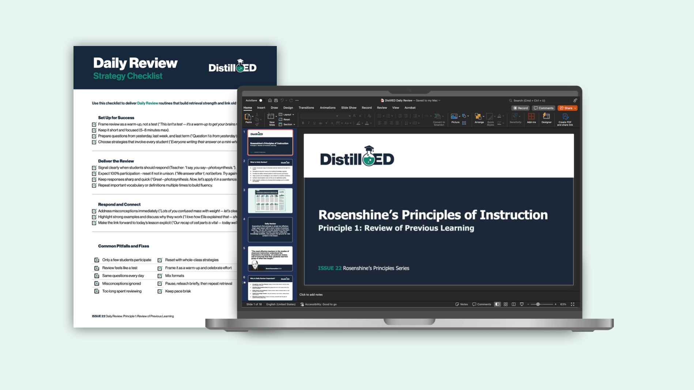Toggle underline formatting
Screen dimensions: 694x390
(x=314, y=123)
